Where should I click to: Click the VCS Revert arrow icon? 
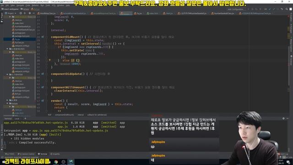[282, 9]
